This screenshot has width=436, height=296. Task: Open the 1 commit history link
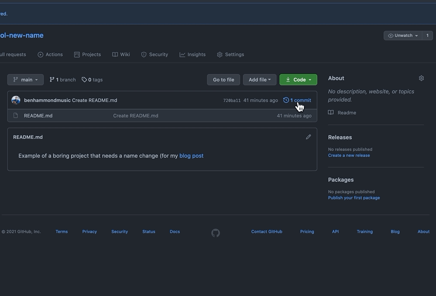pyautogui.click(x=297, y=100)
